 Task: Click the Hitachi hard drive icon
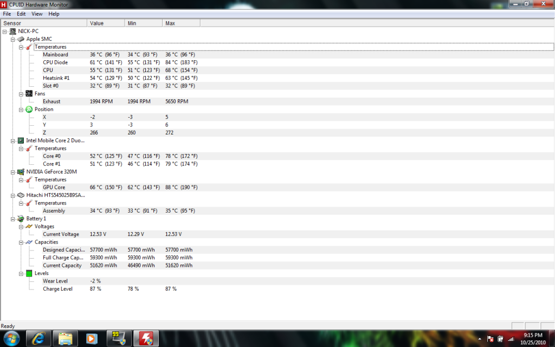point(21,195)
